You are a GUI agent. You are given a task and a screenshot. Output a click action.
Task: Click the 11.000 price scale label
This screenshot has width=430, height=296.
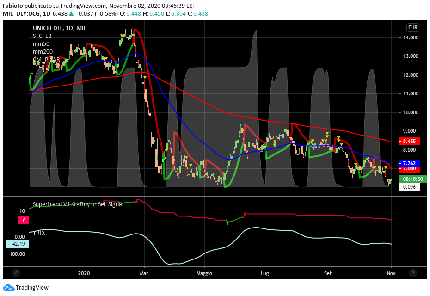click(x=411, y=93)
